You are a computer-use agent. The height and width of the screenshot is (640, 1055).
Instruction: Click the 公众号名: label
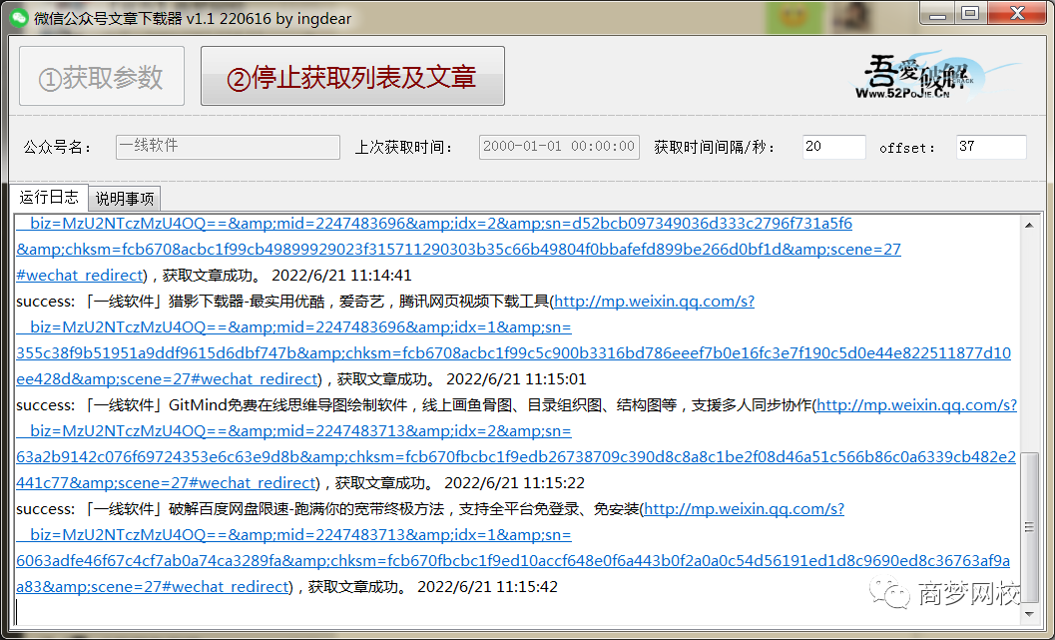point(57,148)
